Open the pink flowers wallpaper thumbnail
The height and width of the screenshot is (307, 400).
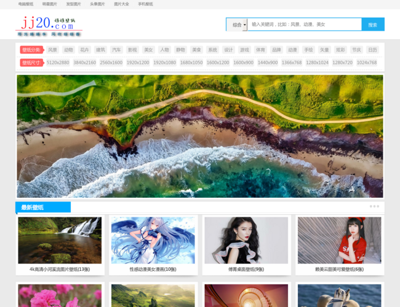click(60, 295)
